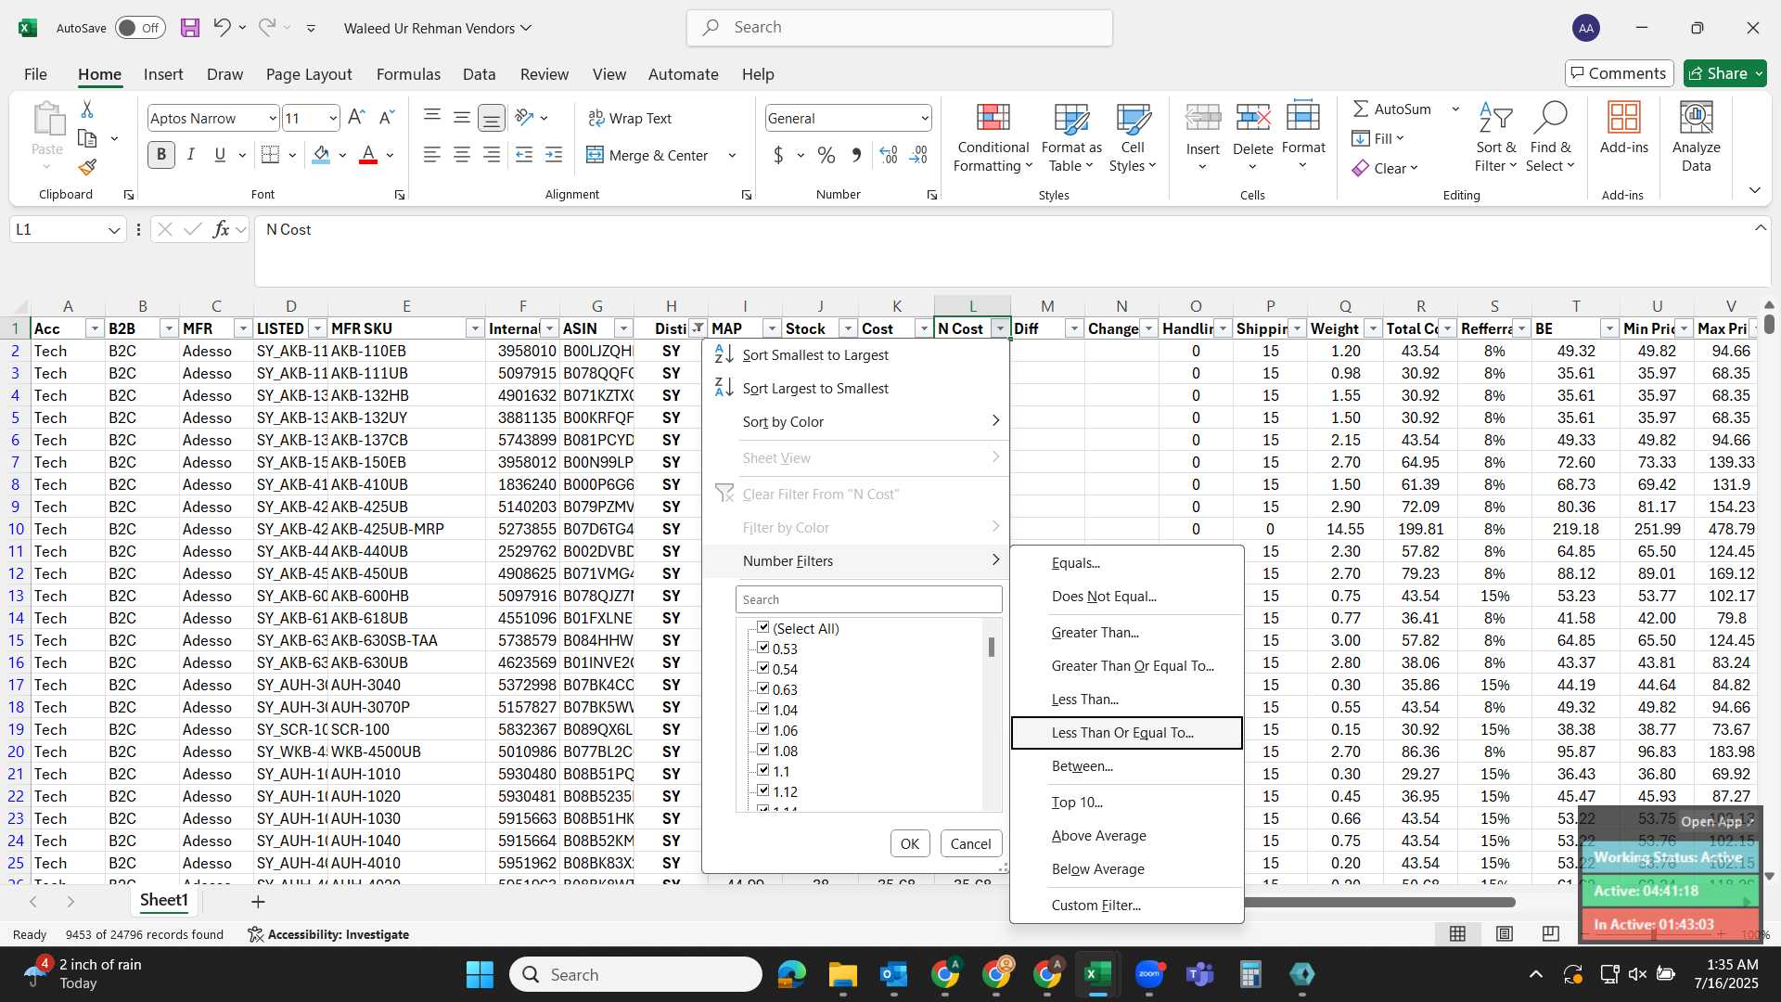The image size is (1781, 1002).
Task: Open Microsoft Teams from the taskbar
Action: tap(1200, 974)
